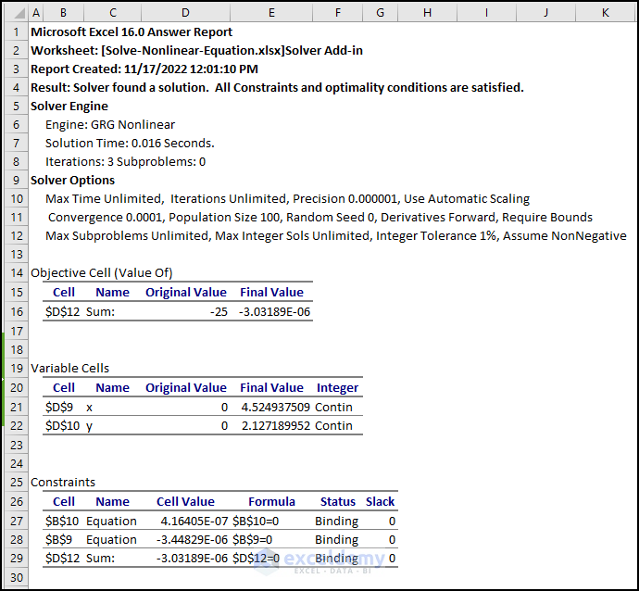This screenshot has width=639, height=591.
Task: Click constraint cell reference $B$9
Action: pyautogui.click(x=58, y=540)
